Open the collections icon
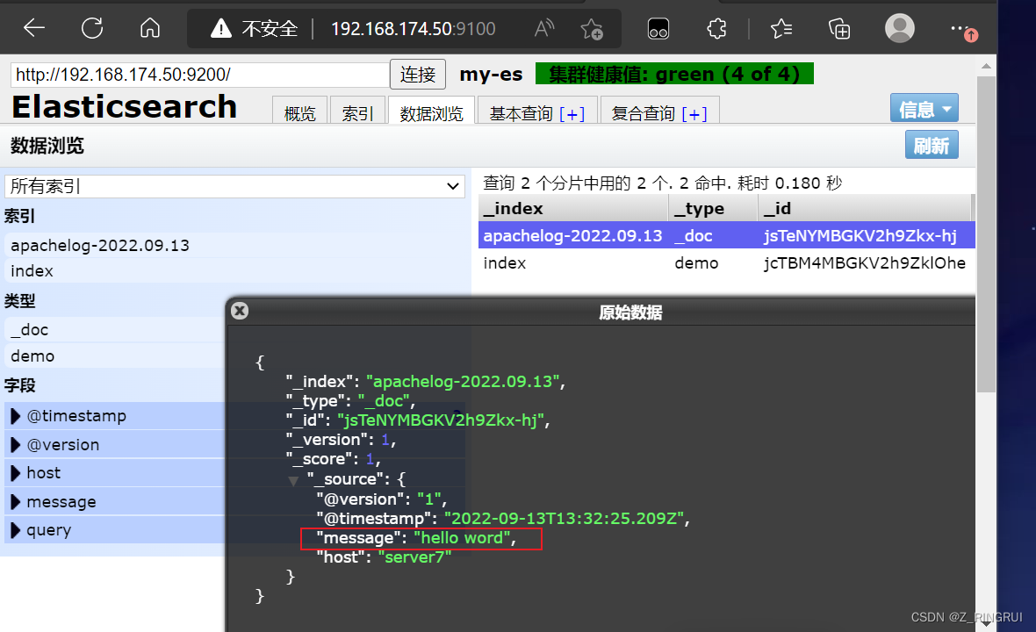This screenshot has height=632, width=1036. click(x=839, y=29)
